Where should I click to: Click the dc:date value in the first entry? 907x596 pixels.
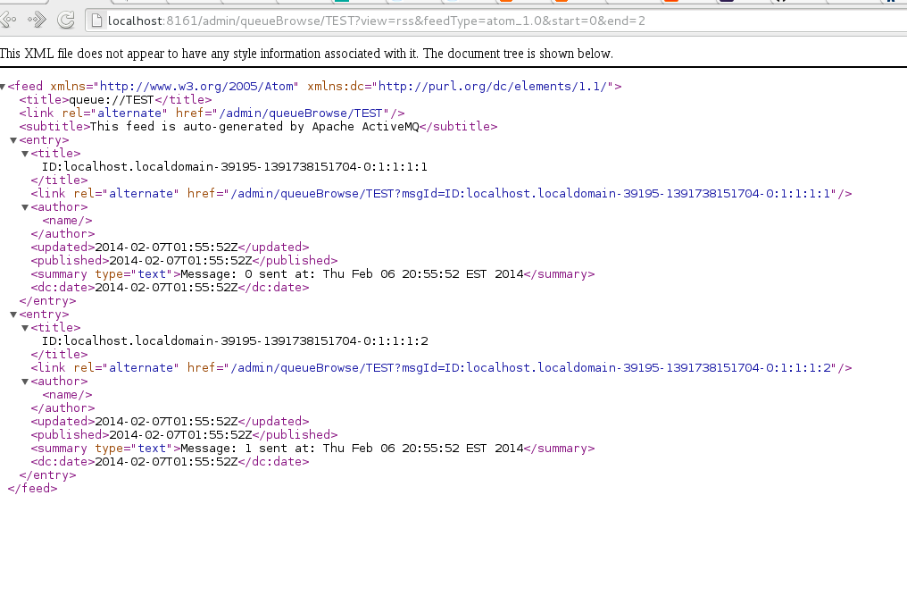click(x=166, y=288)
